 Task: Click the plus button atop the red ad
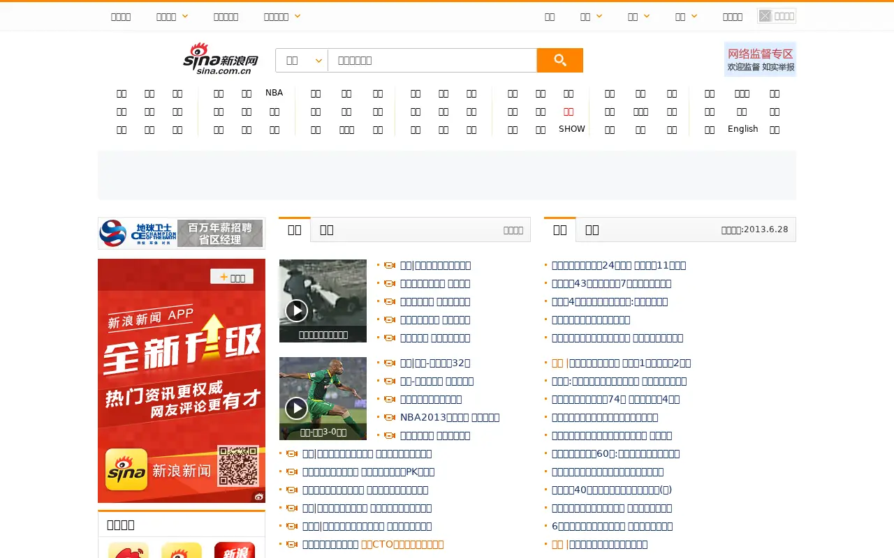click(232, 277)
